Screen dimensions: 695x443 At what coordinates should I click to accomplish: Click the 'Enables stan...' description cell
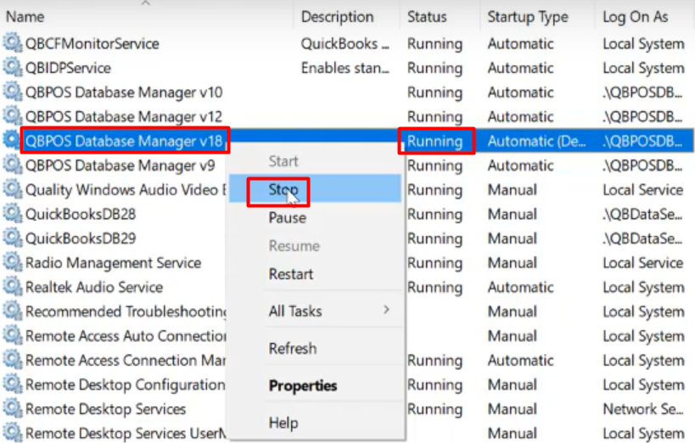345,68
